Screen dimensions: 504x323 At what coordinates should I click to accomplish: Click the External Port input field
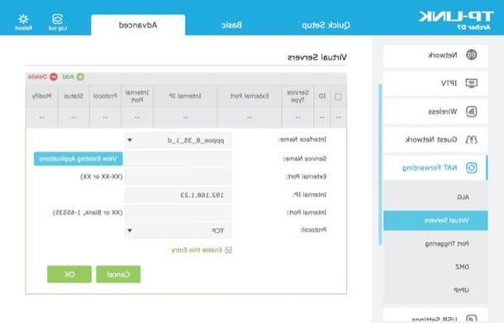[178, 177]
